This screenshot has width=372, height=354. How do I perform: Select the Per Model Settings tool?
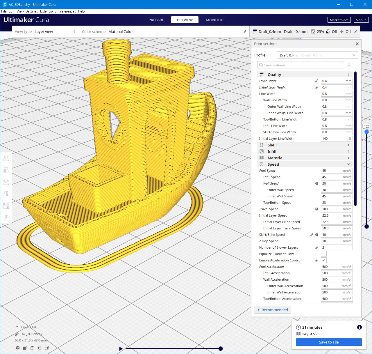pos(6,206)
